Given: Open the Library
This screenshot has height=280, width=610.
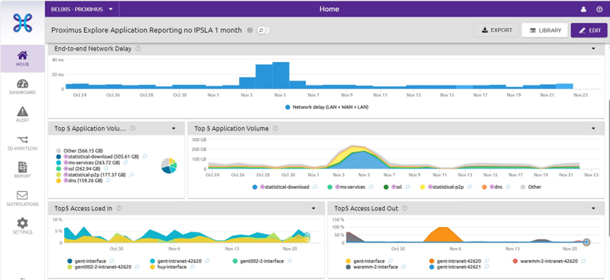Looking at the screenshot, I should click(545, 30).
